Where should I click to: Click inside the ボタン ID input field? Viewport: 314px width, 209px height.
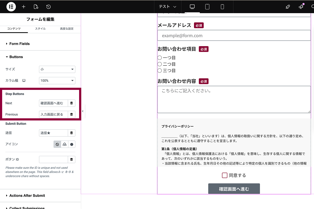click(54, 159)
